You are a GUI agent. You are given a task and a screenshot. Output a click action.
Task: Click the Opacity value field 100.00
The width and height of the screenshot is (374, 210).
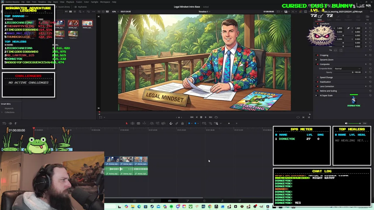(x=358, y=72)
